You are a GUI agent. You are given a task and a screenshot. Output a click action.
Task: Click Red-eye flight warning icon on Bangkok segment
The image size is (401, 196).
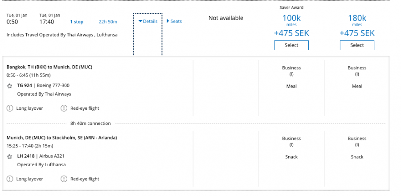click(x=63, y=108)
